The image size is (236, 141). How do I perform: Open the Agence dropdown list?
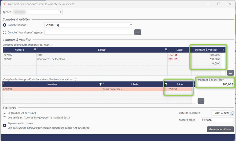click(60, 12)
